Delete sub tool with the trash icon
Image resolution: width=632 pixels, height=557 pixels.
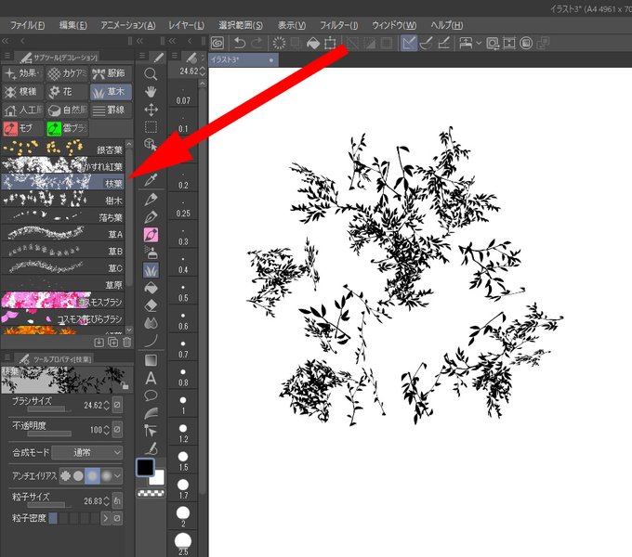point(127,342)
